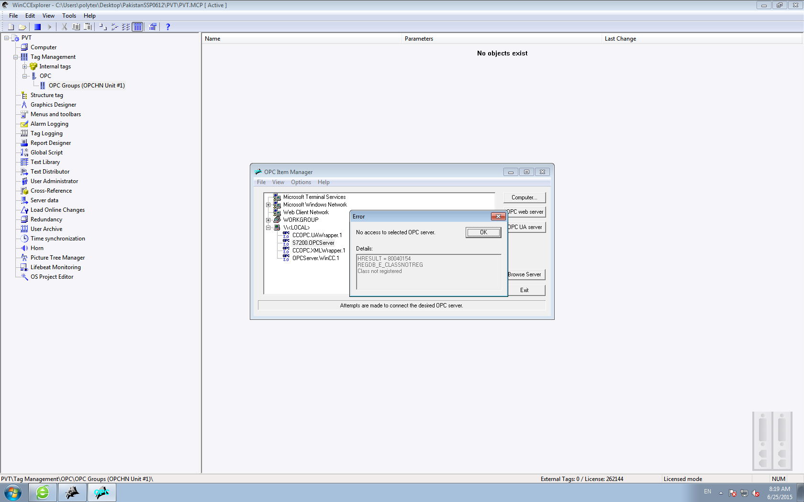The height and width of the screenshot is (502, 804).
Task: Show hidden system tray icons
Action: (x=721, y=493)
